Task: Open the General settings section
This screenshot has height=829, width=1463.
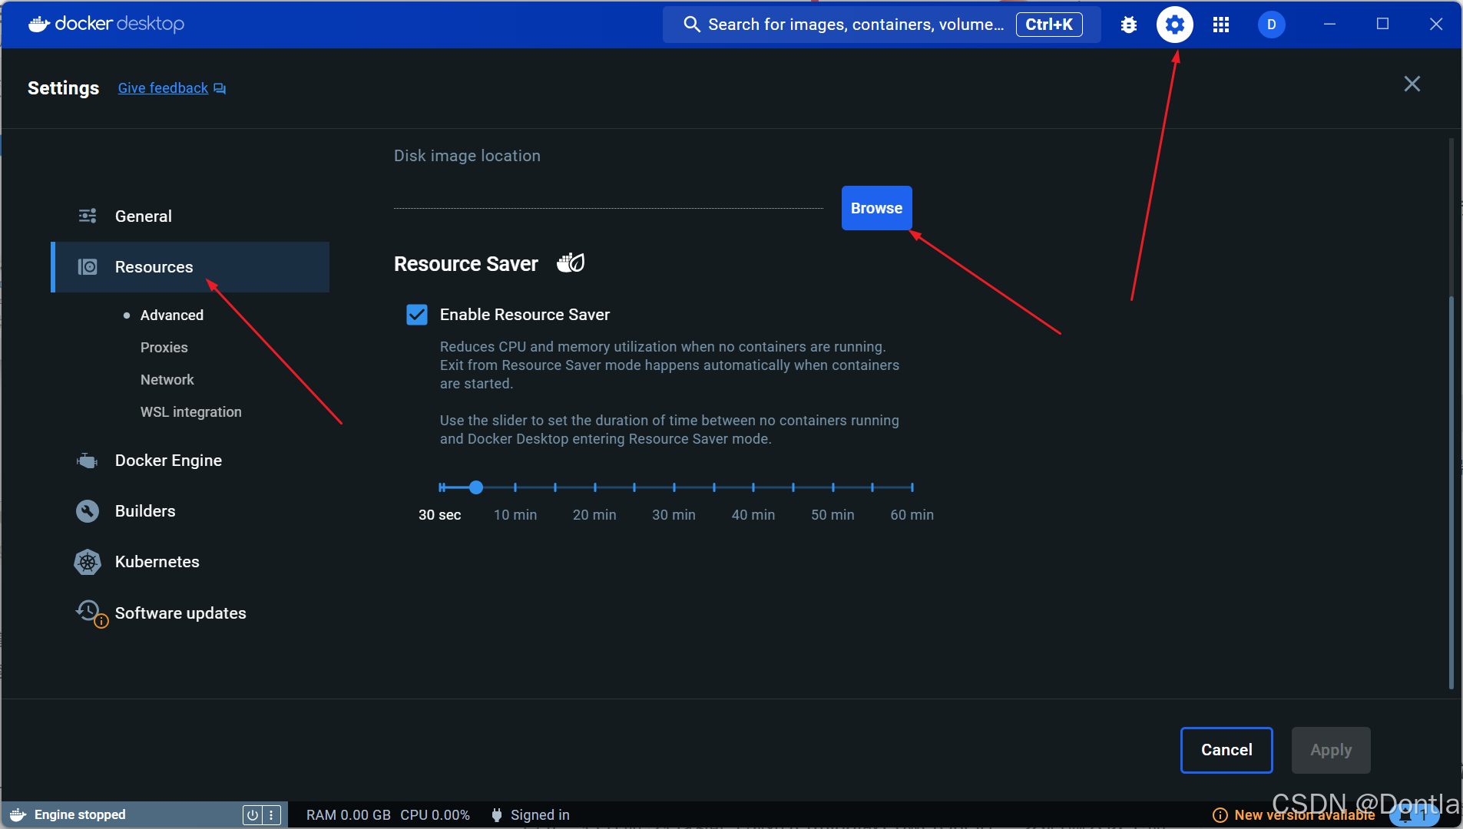Action: (190, 216)
